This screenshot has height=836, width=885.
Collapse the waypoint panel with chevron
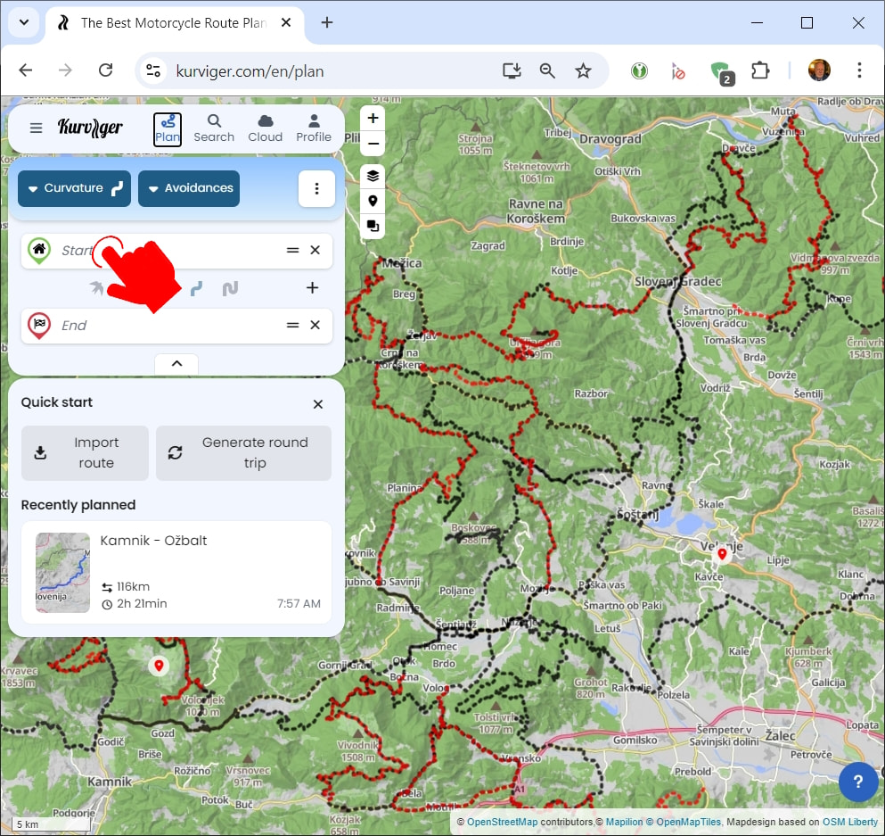pyautogui.click(x=176, y=363)
